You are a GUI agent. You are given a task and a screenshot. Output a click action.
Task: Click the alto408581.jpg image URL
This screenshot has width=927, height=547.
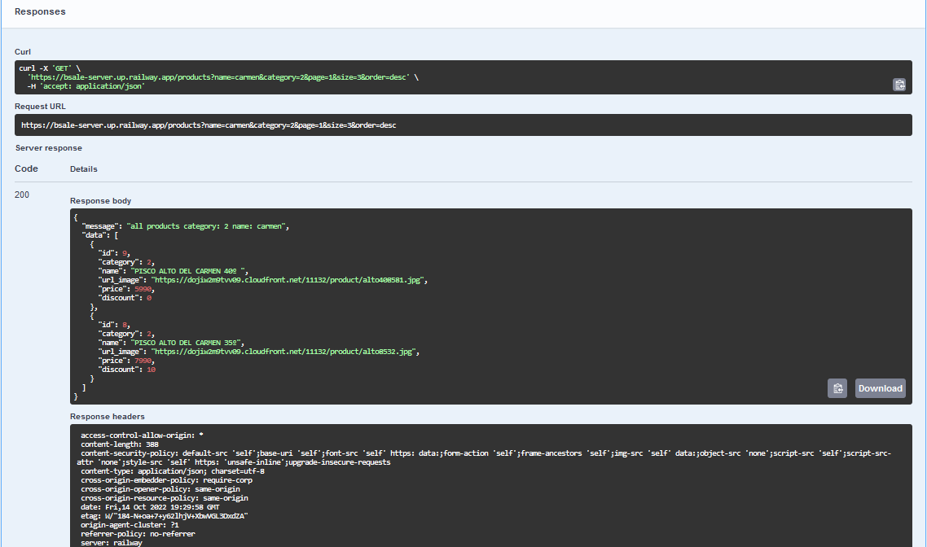pos(288,280)
